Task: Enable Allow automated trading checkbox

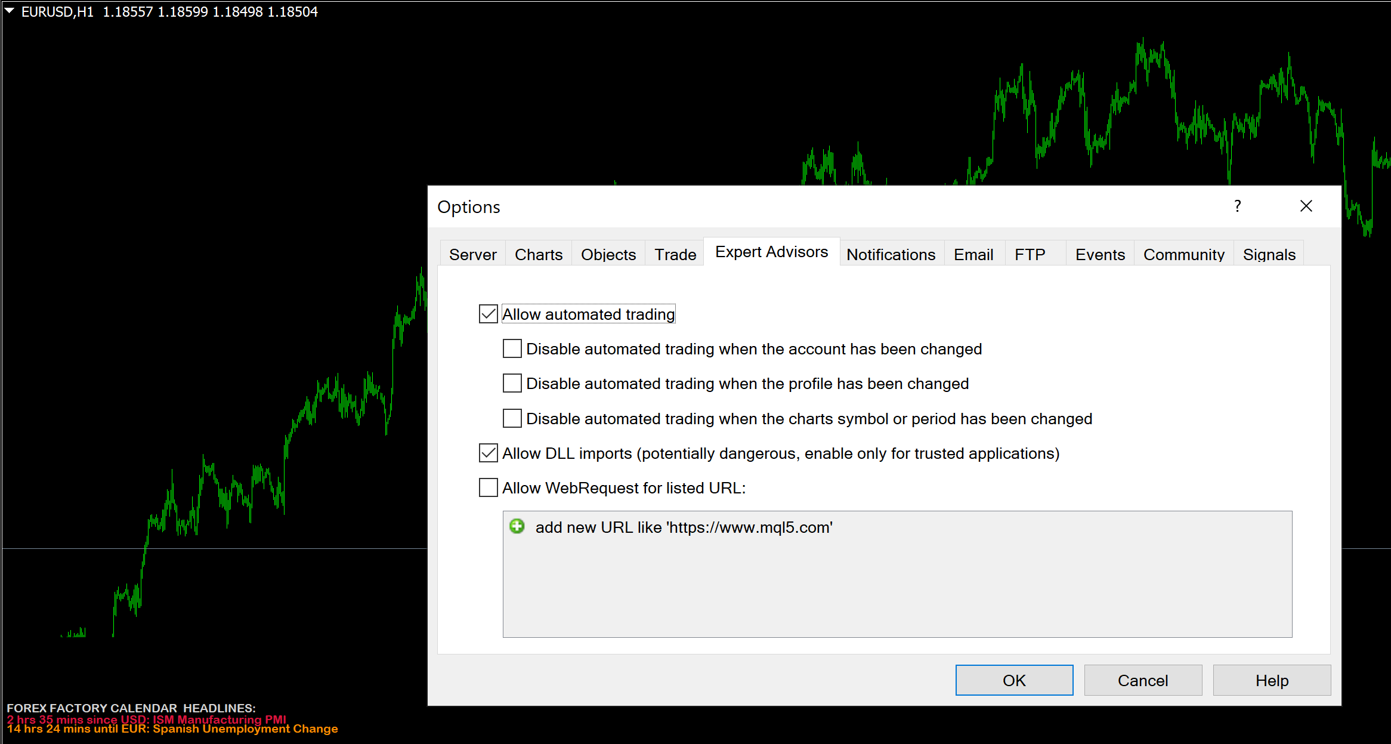Action: (487, 314)
